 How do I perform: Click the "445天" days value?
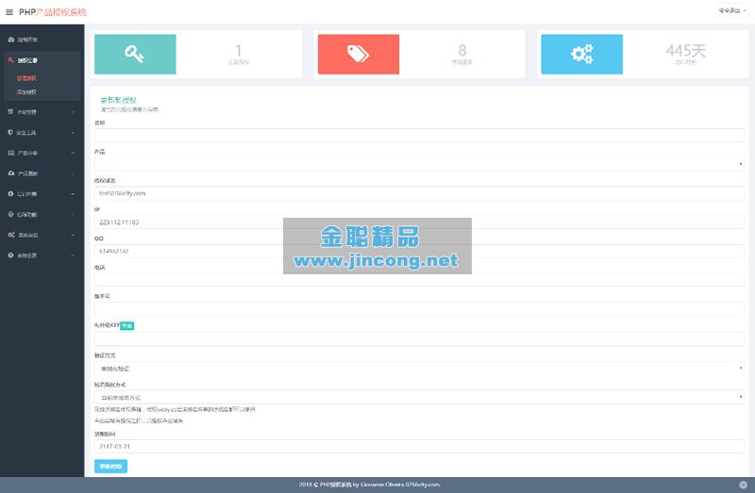coord(686,50)
